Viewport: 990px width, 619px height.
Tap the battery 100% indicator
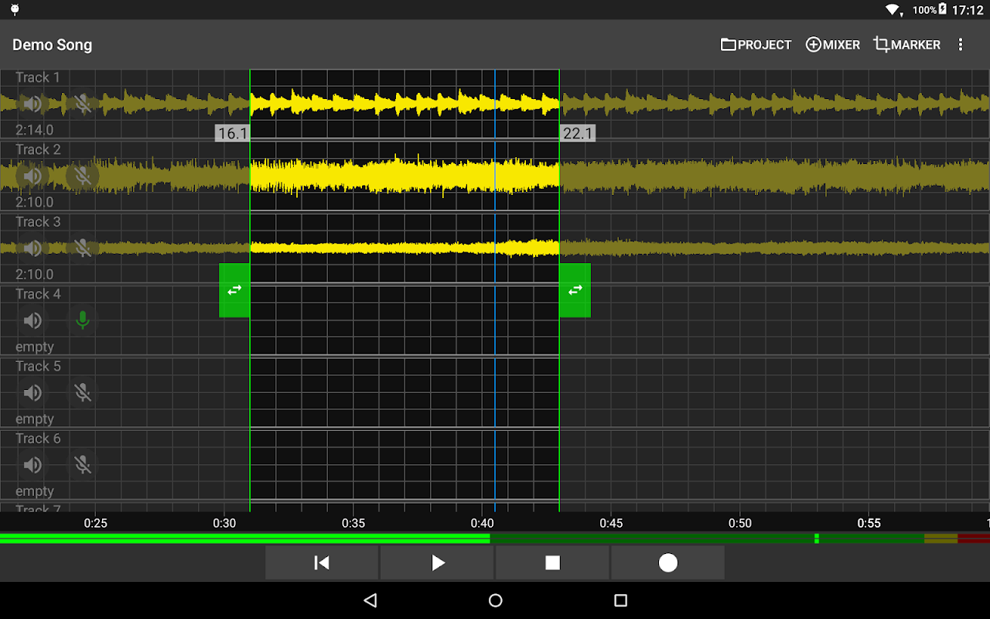point(930,10)
